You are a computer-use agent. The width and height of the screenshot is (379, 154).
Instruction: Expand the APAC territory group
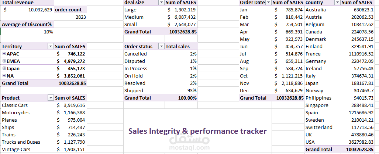pos(4,54)
